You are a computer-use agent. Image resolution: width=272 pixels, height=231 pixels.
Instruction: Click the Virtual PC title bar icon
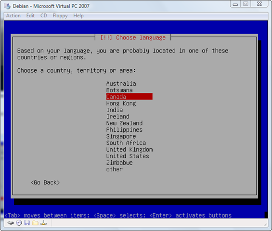coord(7,6)
